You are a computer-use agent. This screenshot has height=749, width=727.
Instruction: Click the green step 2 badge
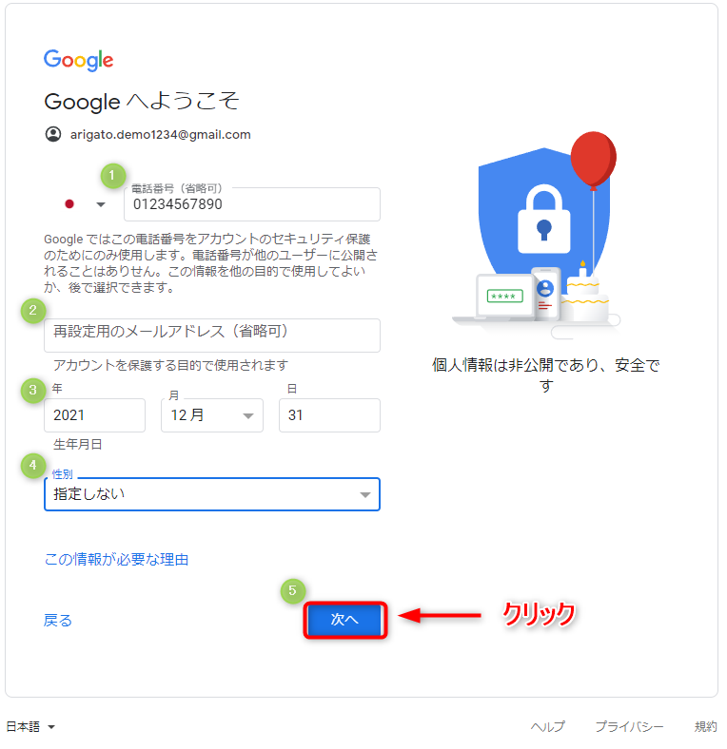point(33,311)
